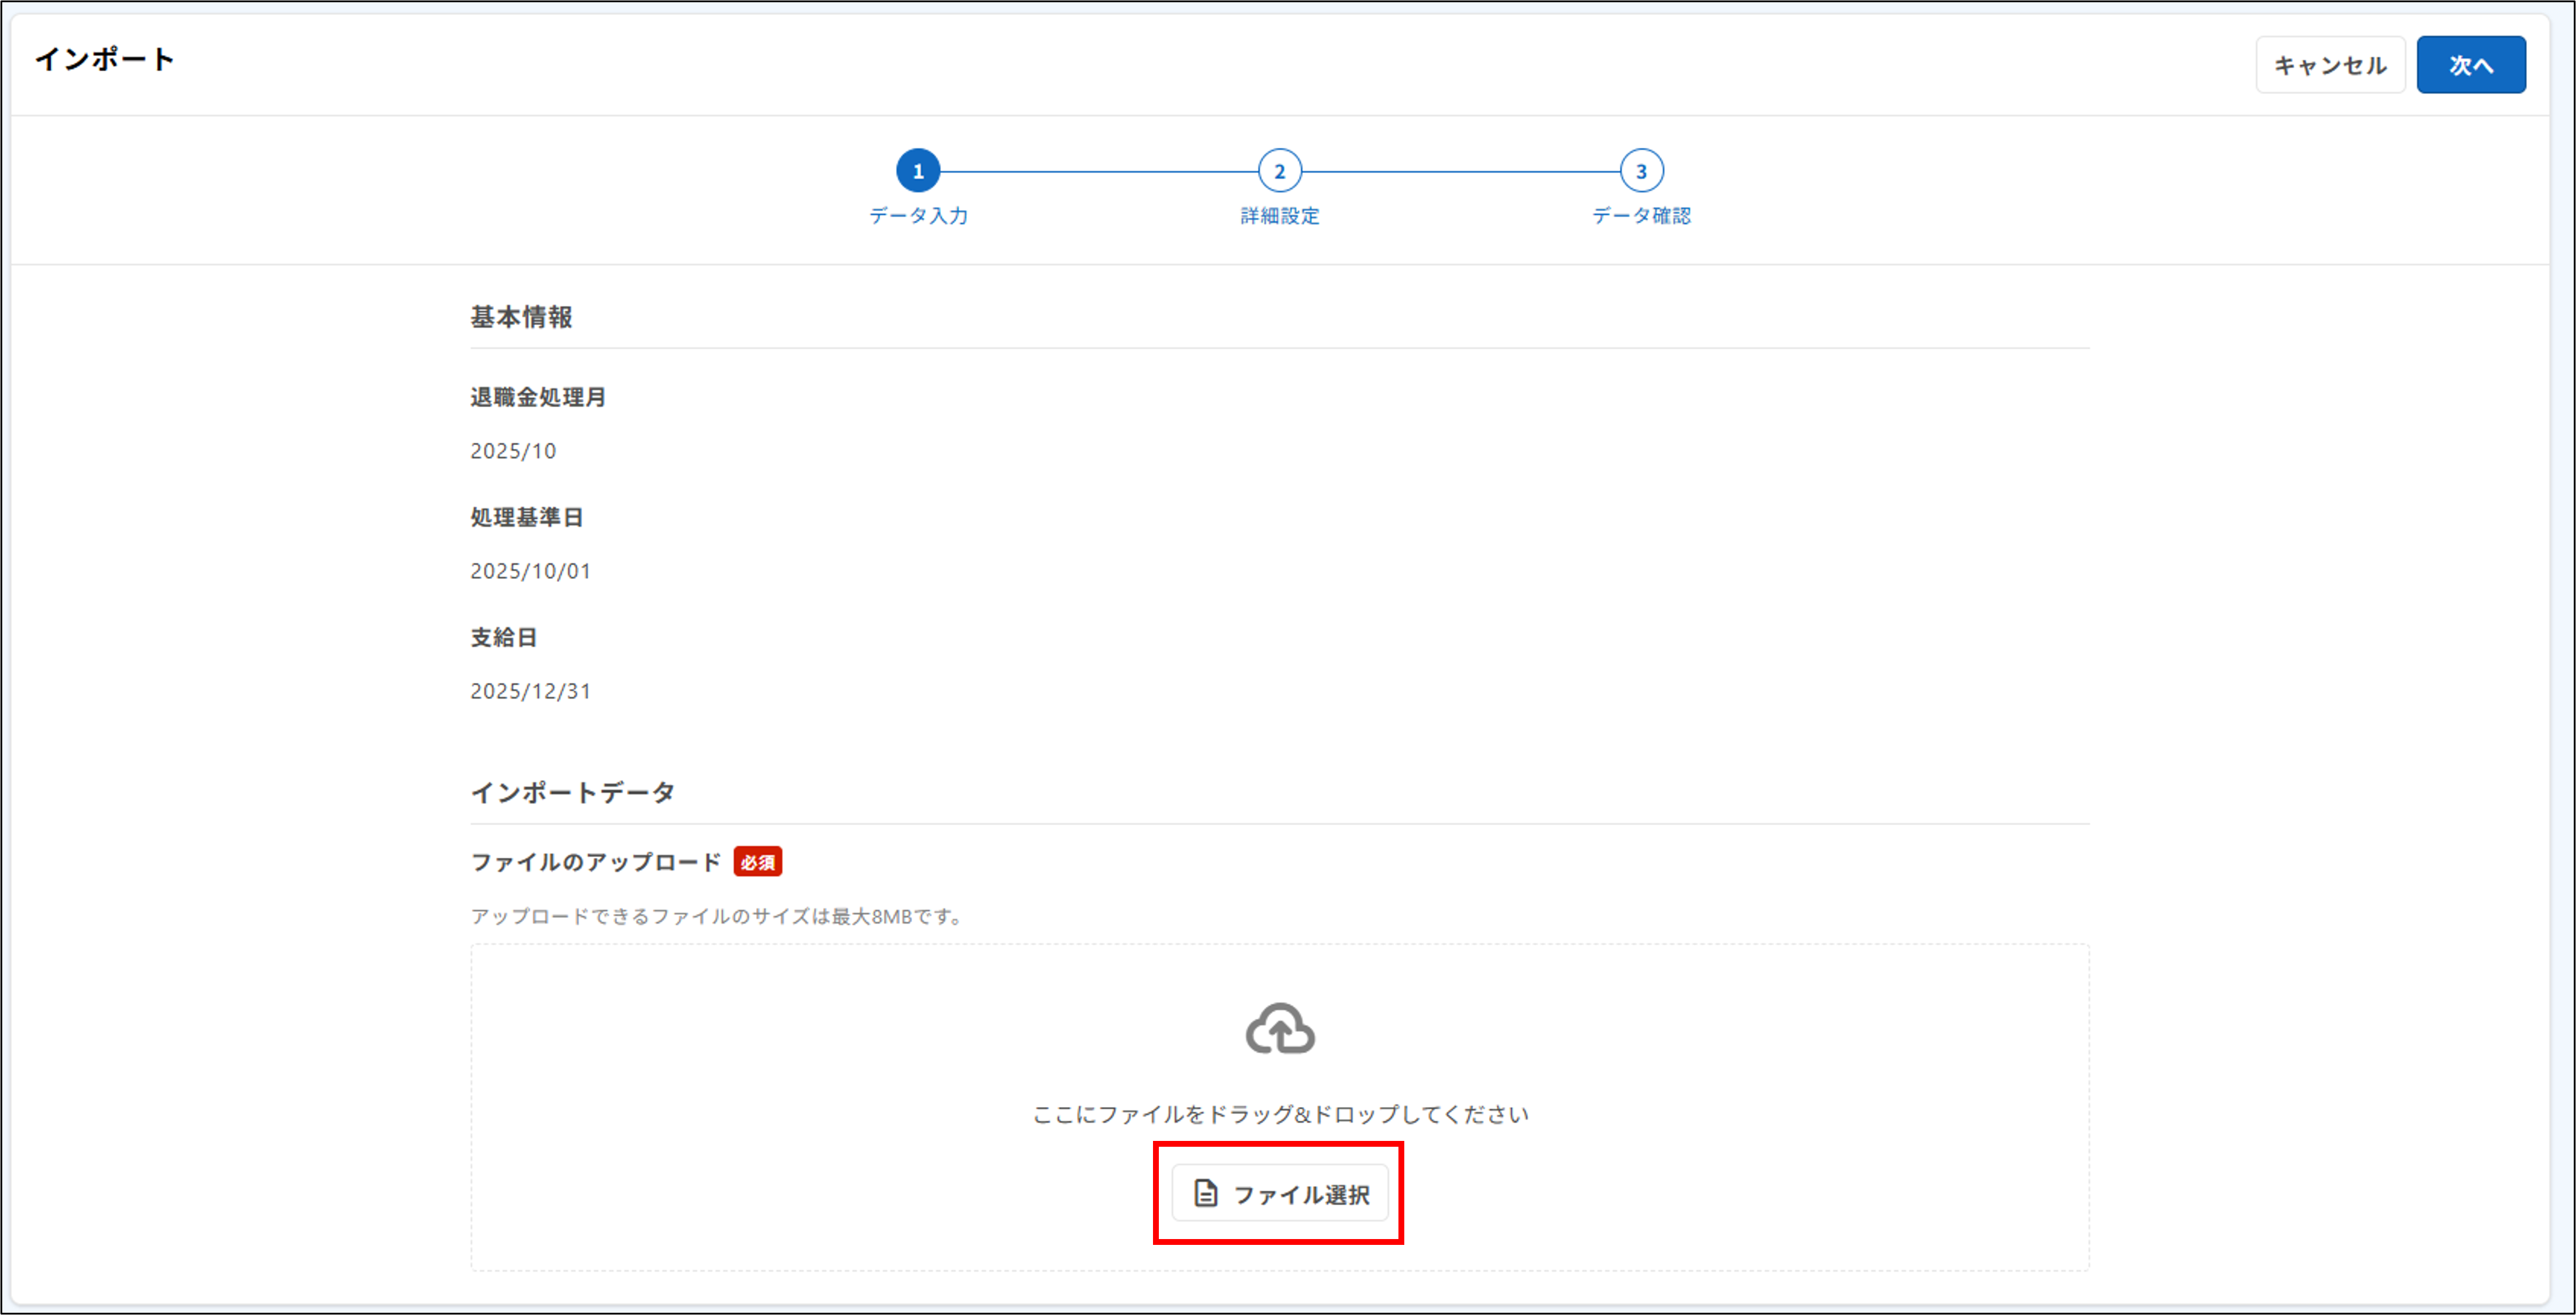Select step 2 circle labeled 詳細設定
The height and width of the screenshot is (1315, 2576).
point(1281,170)
